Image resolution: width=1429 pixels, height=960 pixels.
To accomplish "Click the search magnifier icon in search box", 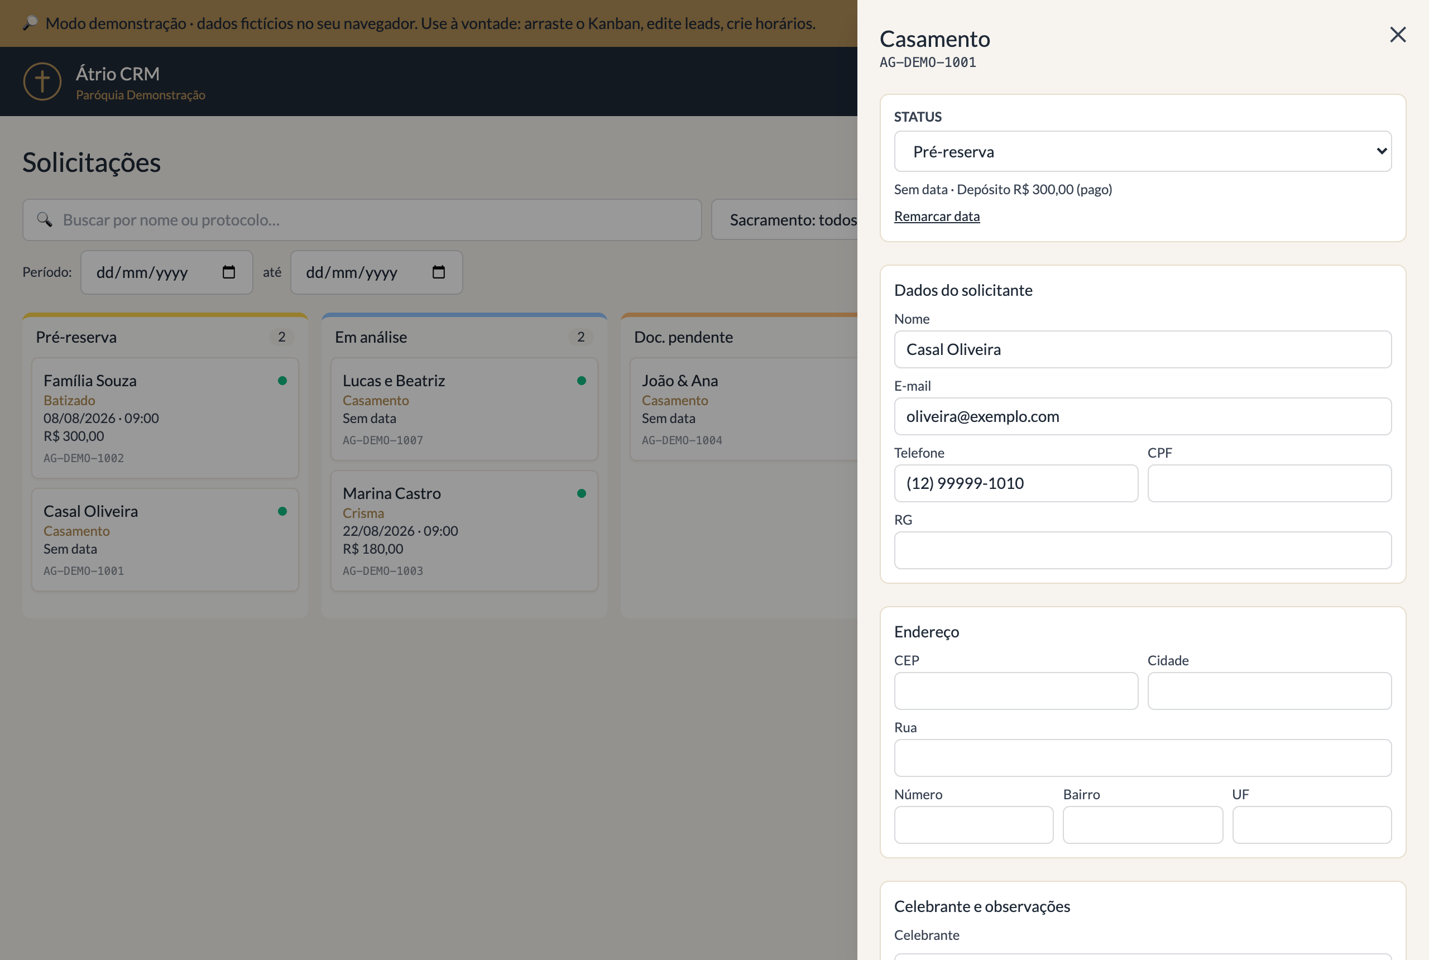I will pos(44,219).
